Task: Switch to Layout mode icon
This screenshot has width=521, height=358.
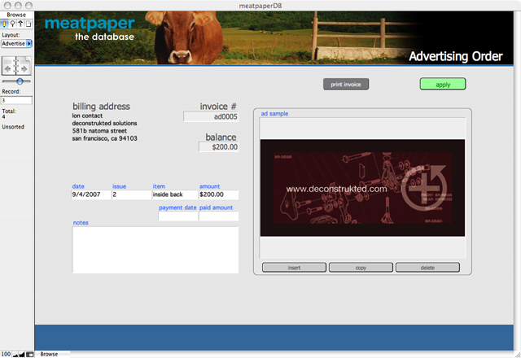Action: tap(20, 24)
